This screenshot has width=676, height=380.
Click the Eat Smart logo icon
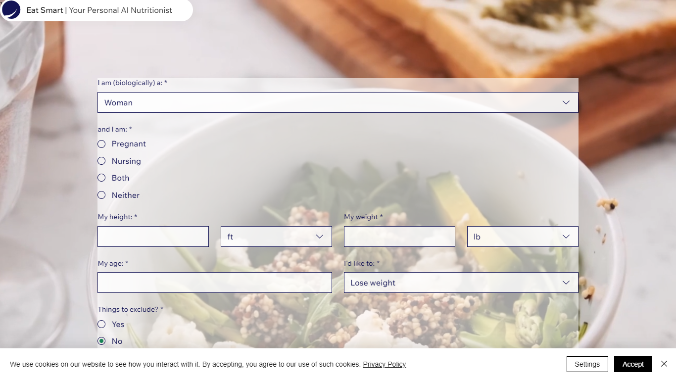pos(11,10)
